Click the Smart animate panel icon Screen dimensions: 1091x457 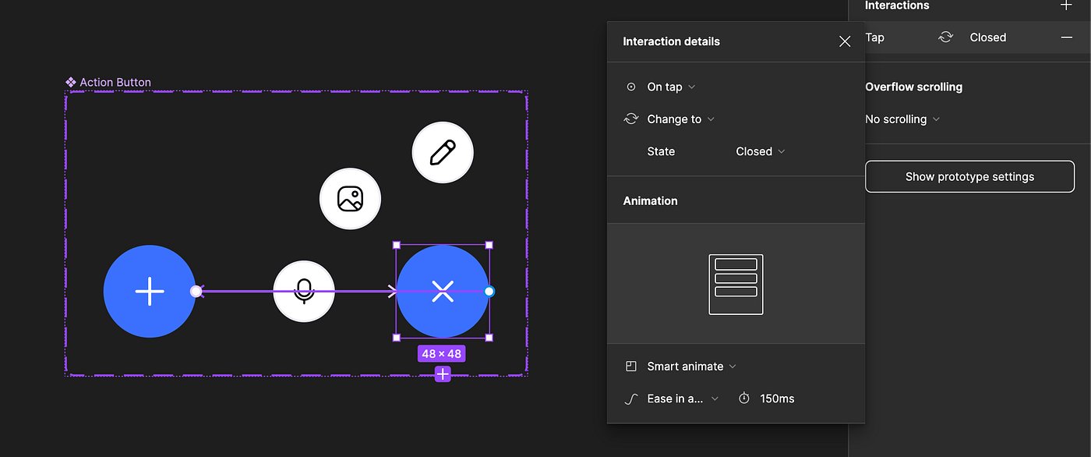[x=630, y=366]
